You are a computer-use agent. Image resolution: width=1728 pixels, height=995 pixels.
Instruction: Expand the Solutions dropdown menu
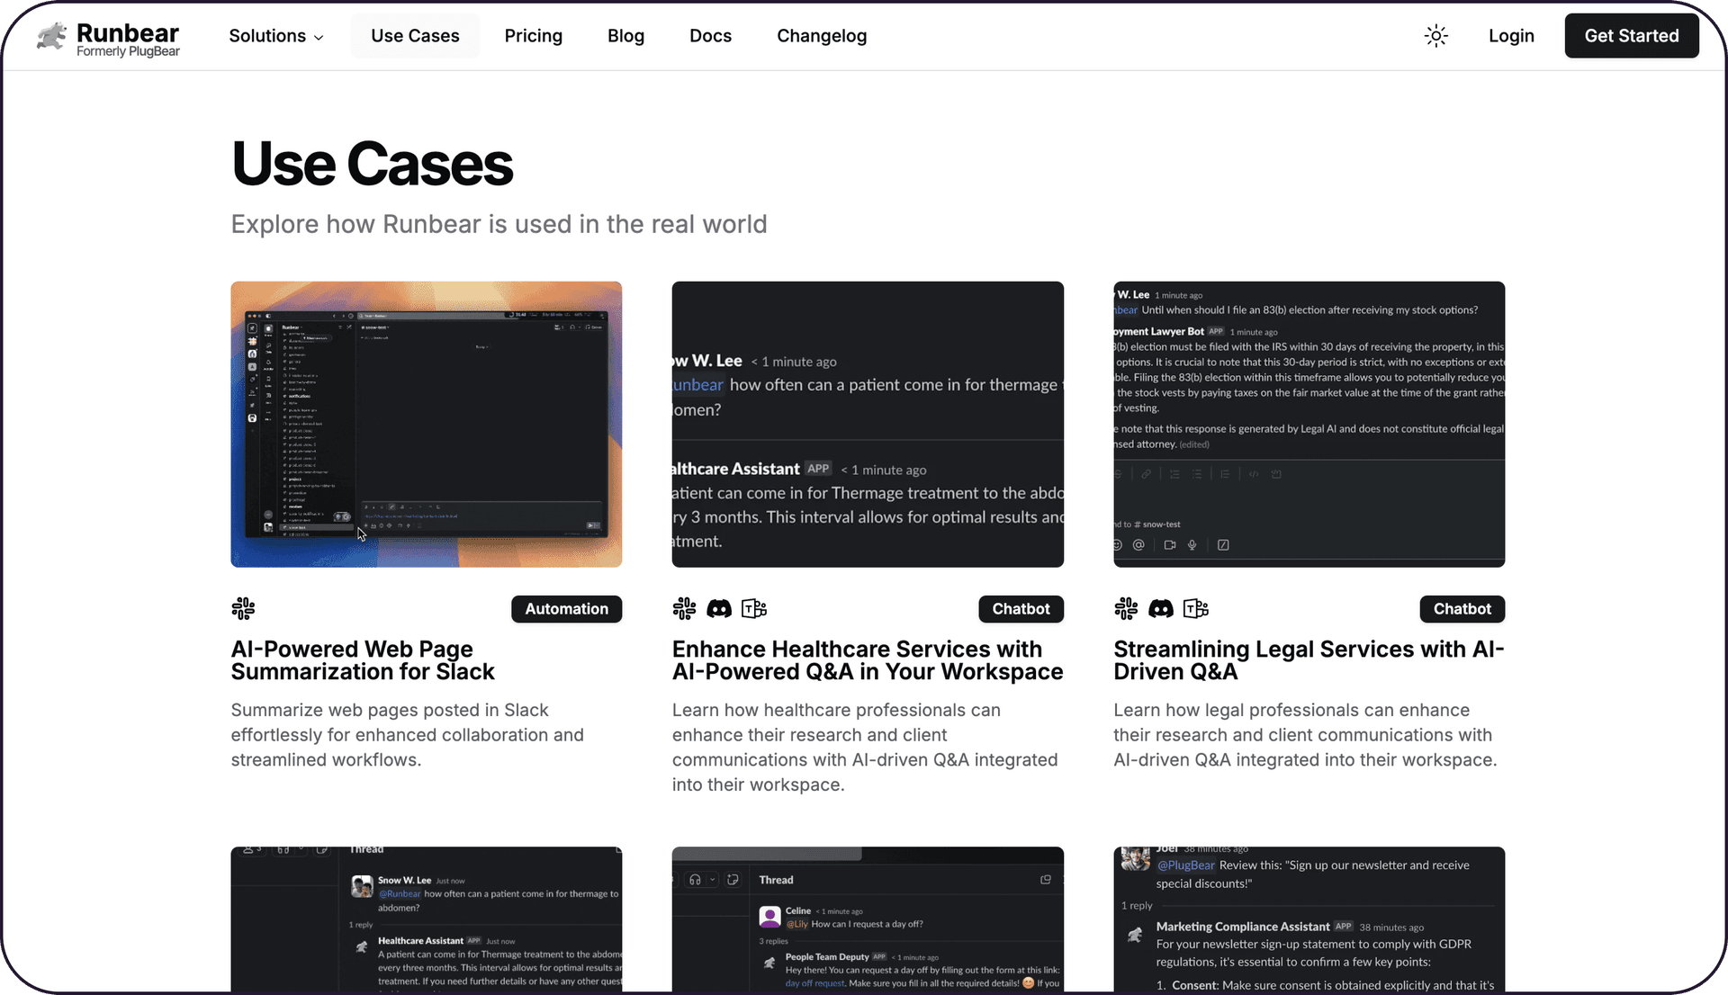[275, 36]
